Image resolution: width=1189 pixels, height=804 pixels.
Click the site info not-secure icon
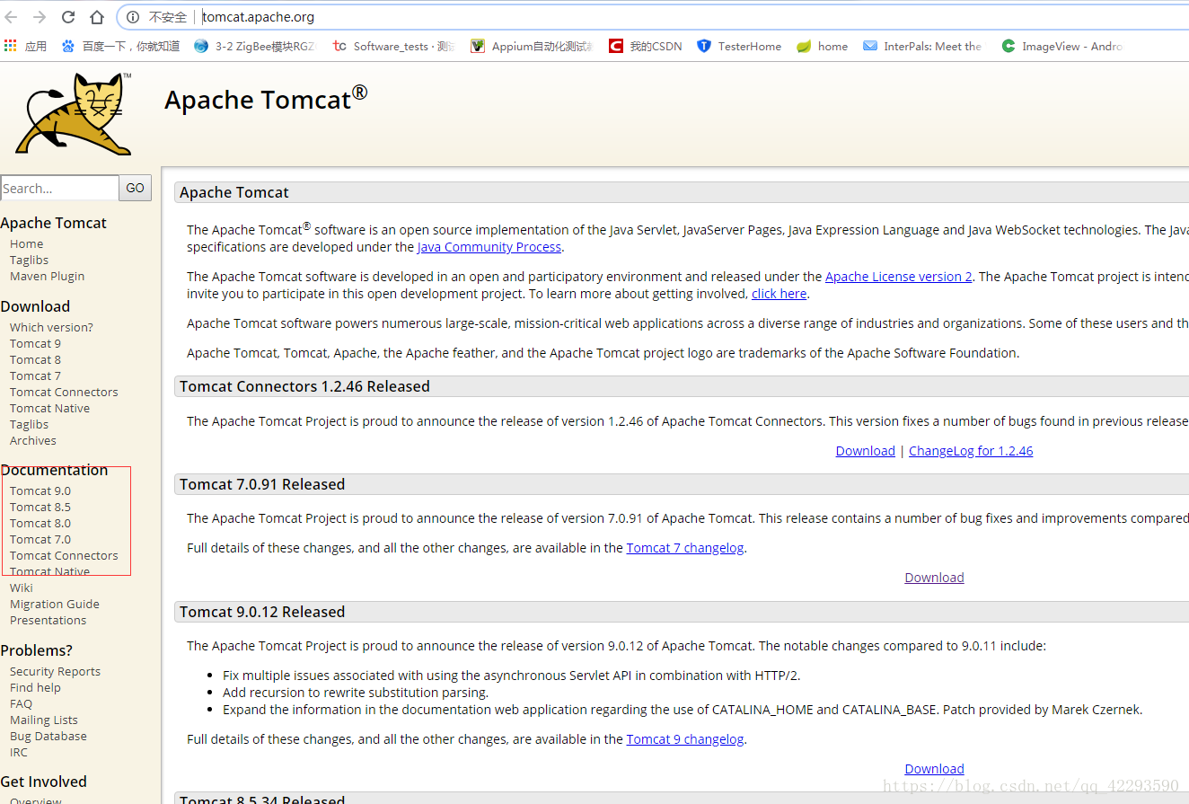(x=132, y=17)
